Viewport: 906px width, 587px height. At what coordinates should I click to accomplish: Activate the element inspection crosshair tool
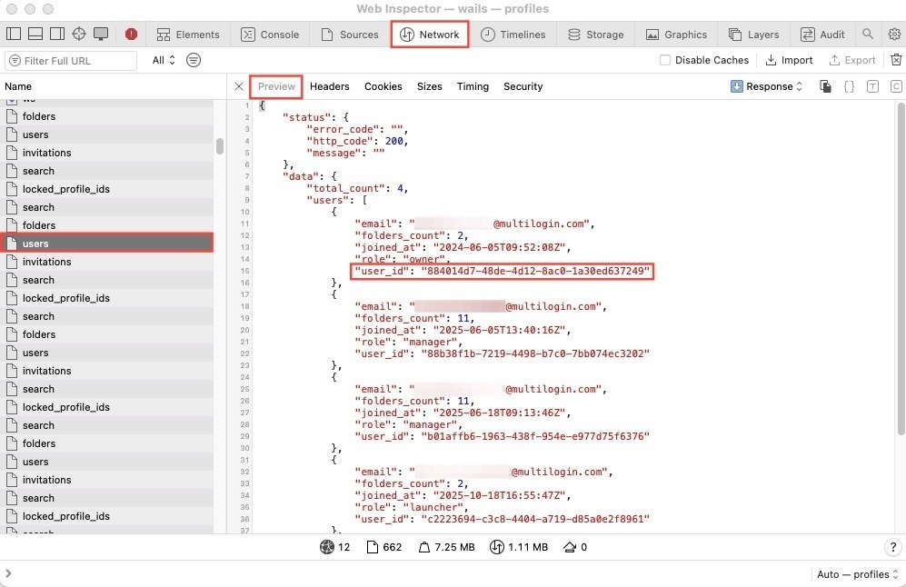coord(78,33)
